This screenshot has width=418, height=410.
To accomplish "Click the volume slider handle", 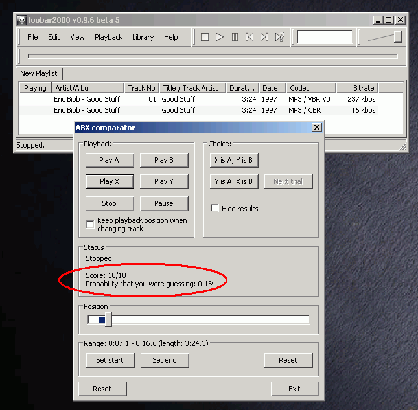I will tap(397, 37).
